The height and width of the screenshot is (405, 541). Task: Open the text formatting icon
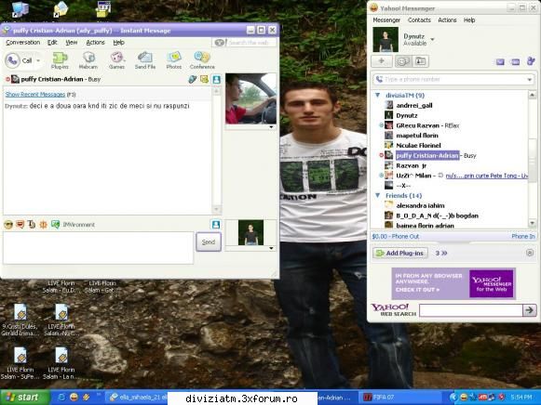click(x=32, y=225)
